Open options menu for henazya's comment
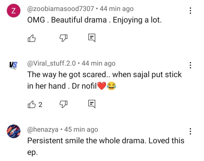 190,131
